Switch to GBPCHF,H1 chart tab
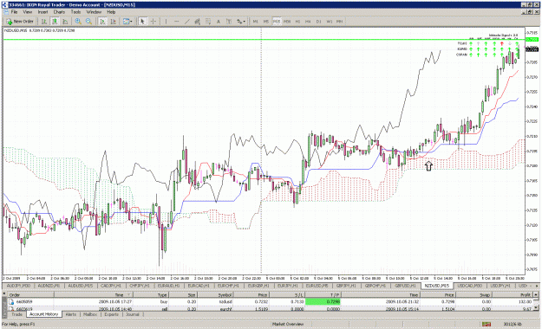Screen dimensions: 542x329 [375, 286]
